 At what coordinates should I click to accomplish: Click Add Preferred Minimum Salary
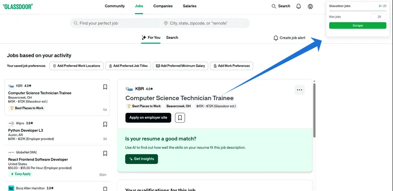tap(180, 66)
